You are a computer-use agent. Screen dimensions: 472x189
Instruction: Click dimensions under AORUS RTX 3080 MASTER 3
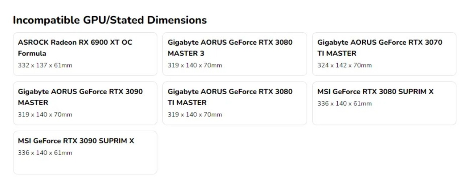click(x=195, y=66)
